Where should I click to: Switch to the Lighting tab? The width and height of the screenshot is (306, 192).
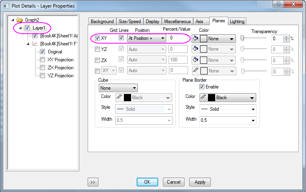tap(237, 22)
